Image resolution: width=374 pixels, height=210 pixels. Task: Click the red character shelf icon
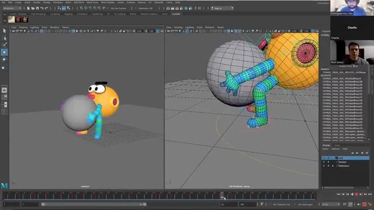click(x=18, y=19)
